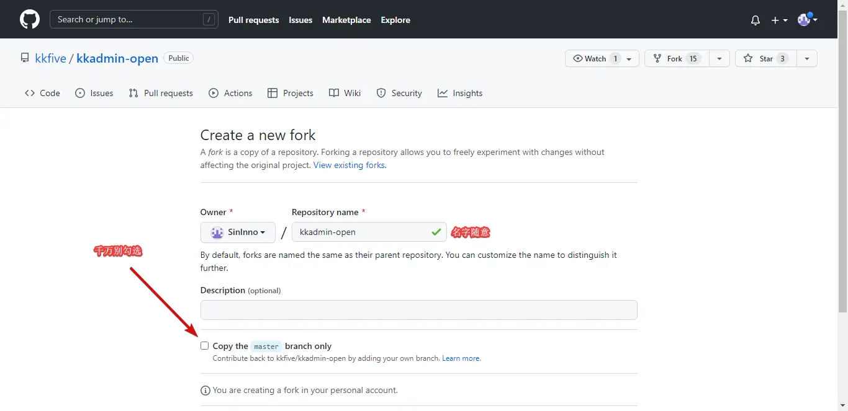Viewport: 848px width, 411px height.
Task: Open the Projects tab
Action: pos(290,93)
